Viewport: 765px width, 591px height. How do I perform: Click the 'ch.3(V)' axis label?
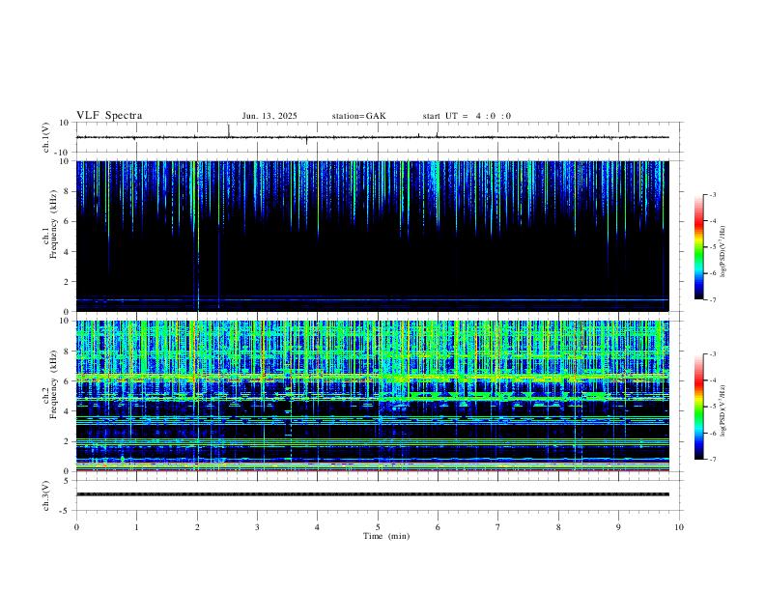point(45,495)
